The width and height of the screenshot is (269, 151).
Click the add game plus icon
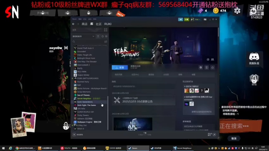pos(74,135)
